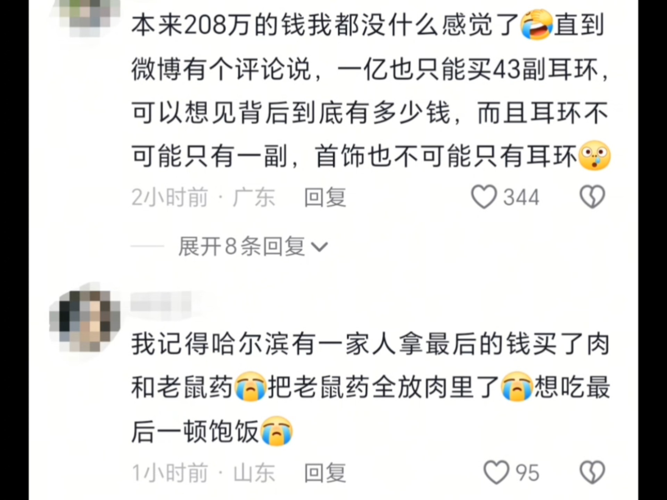Tap the laughing-crying emoji after 感觉了

(x=536, y=25)
